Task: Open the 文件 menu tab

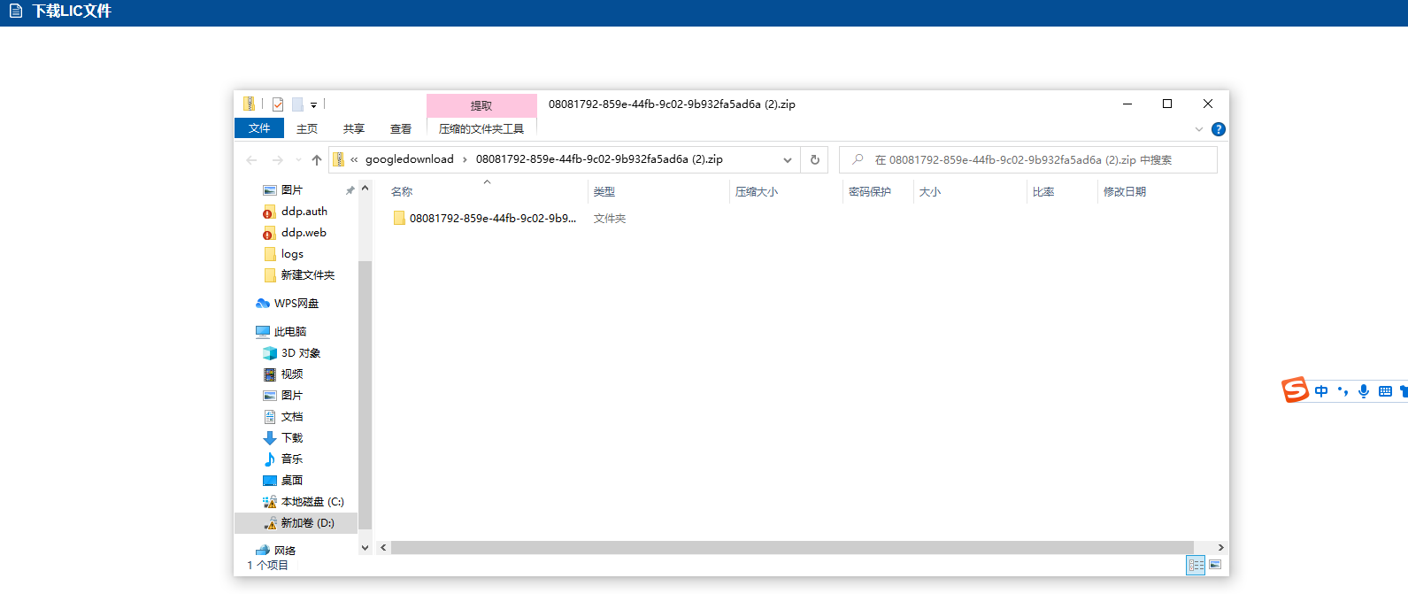Action: pos(259,128)
